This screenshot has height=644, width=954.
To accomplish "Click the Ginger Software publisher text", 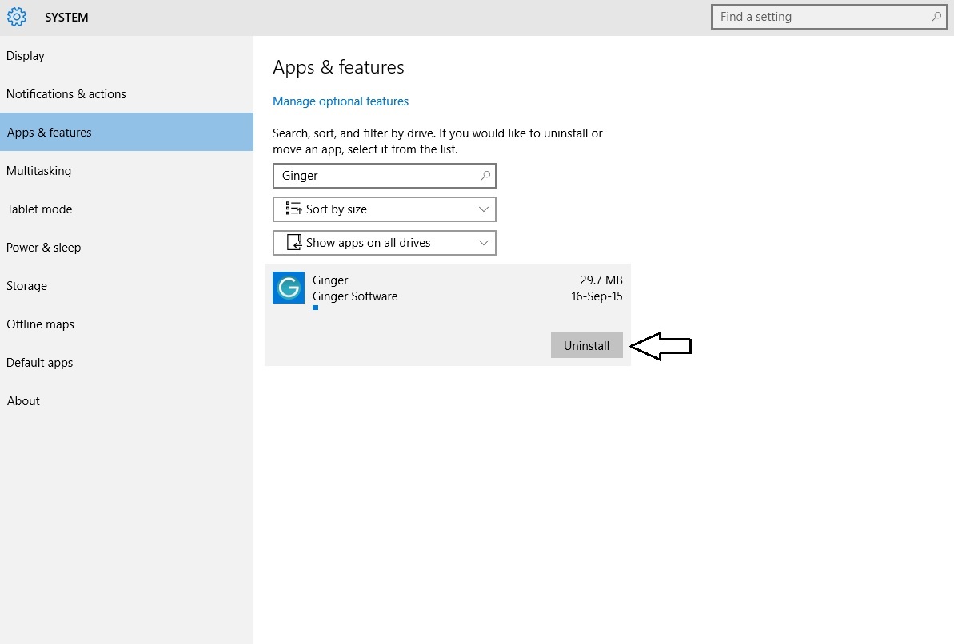I will (355, 296).
